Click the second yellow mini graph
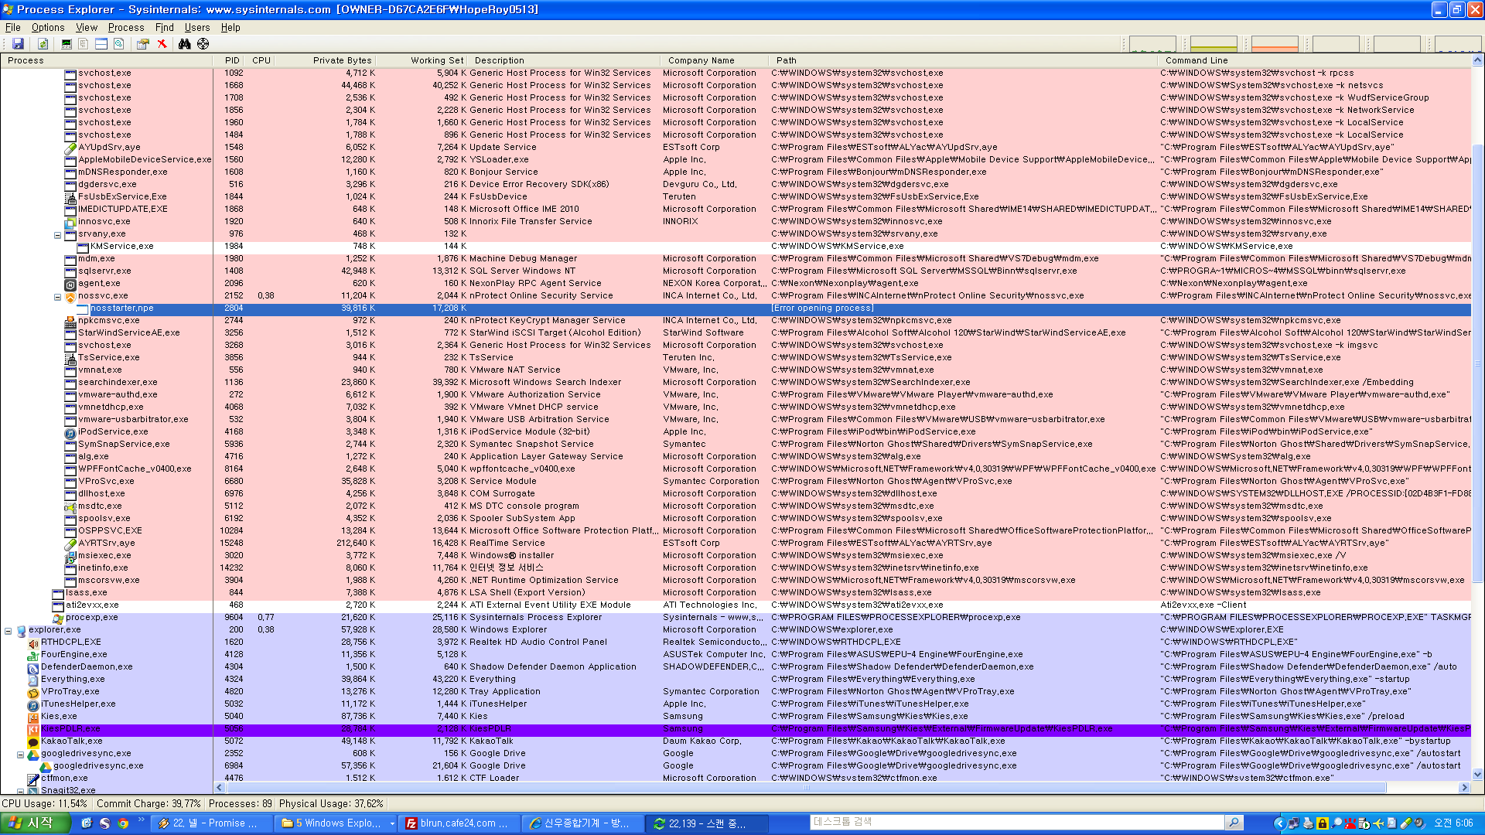This screenshot has width=1485, height=835. [x=1214, y=44]
